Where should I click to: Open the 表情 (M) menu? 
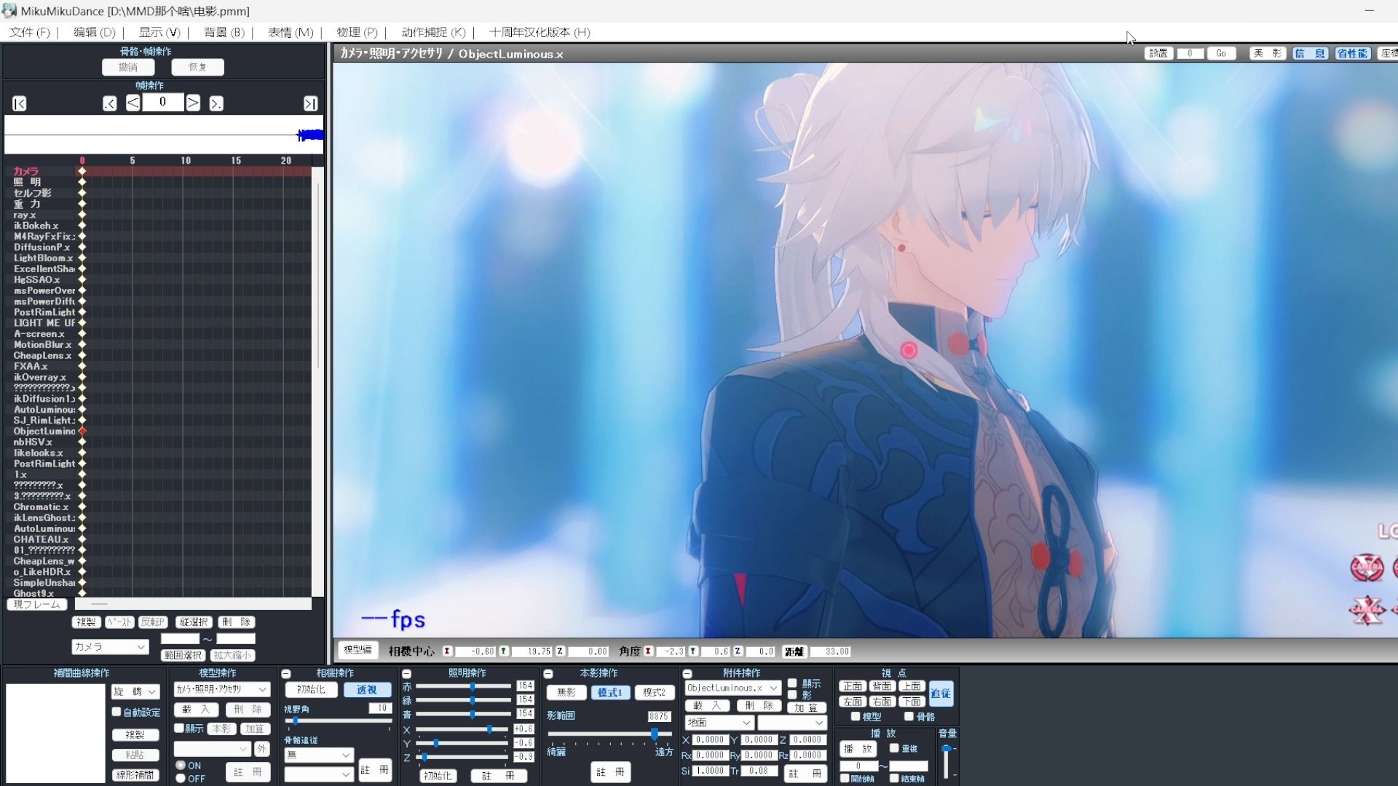290,32
